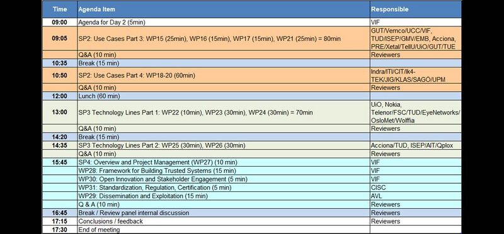Select the VIF cell in the 09:00 row
Image resolution: width=504 pixels, height=234 pixels.
[x=416, y=23]
